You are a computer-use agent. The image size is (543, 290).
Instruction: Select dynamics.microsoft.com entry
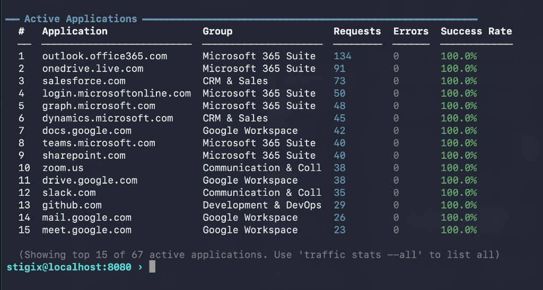(x=108, y=118)
